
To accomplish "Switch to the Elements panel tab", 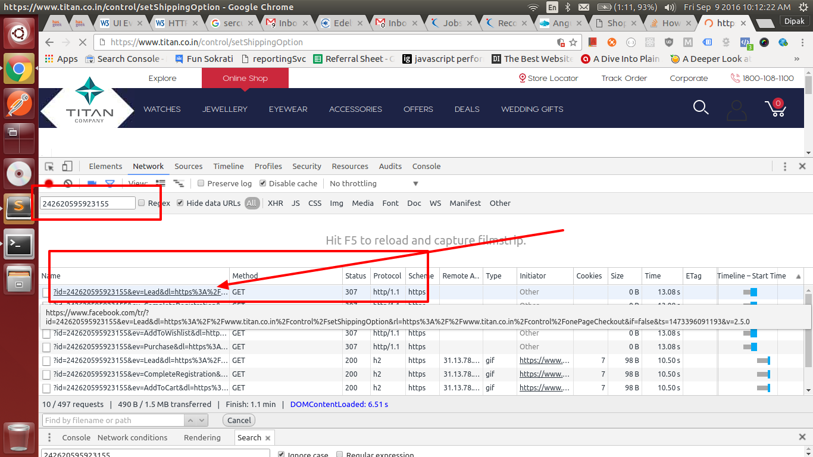I will (105, 167).
